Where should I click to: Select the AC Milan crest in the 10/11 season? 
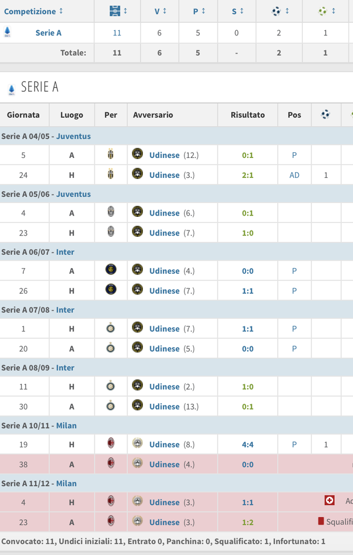coord(110,444)
